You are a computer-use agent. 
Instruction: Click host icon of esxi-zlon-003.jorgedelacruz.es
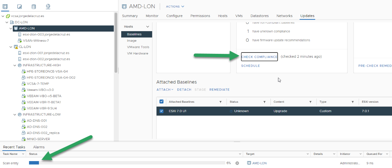click(x=20, y=34)
